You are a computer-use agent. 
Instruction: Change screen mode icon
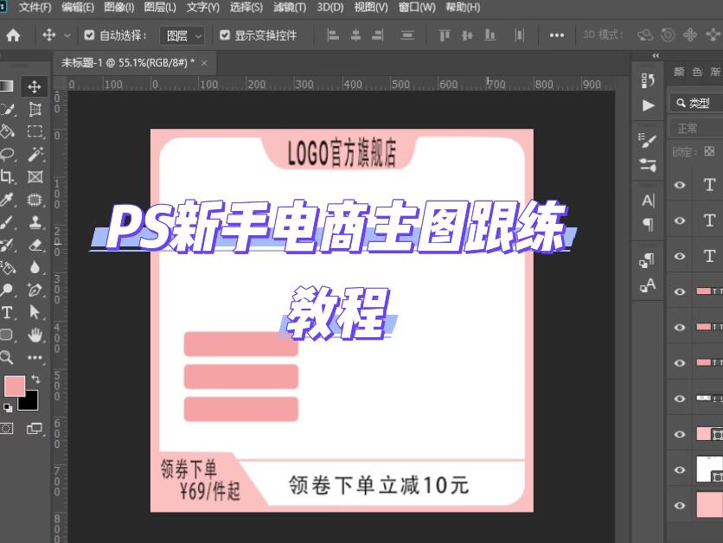pos(34,429)
